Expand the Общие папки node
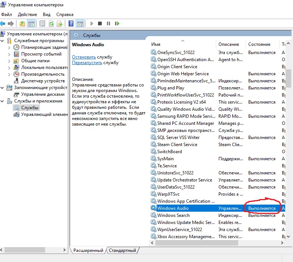 pyautogui.click(x=9, y=61)
